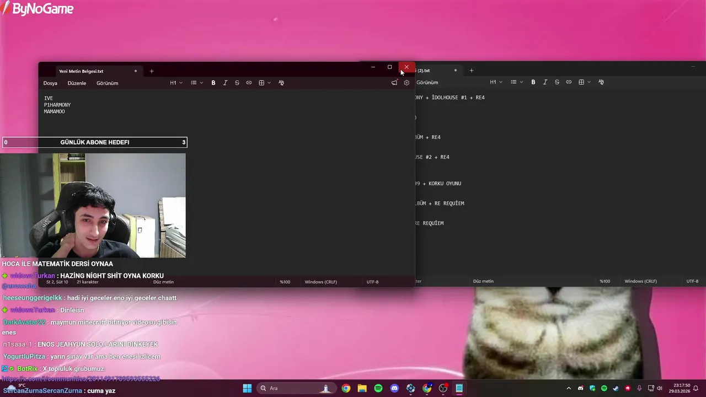Click the megaphone announcement icon in Notepad
This screenshot has width=706, height=397.
pyautogui.click(x=394, y=83)
